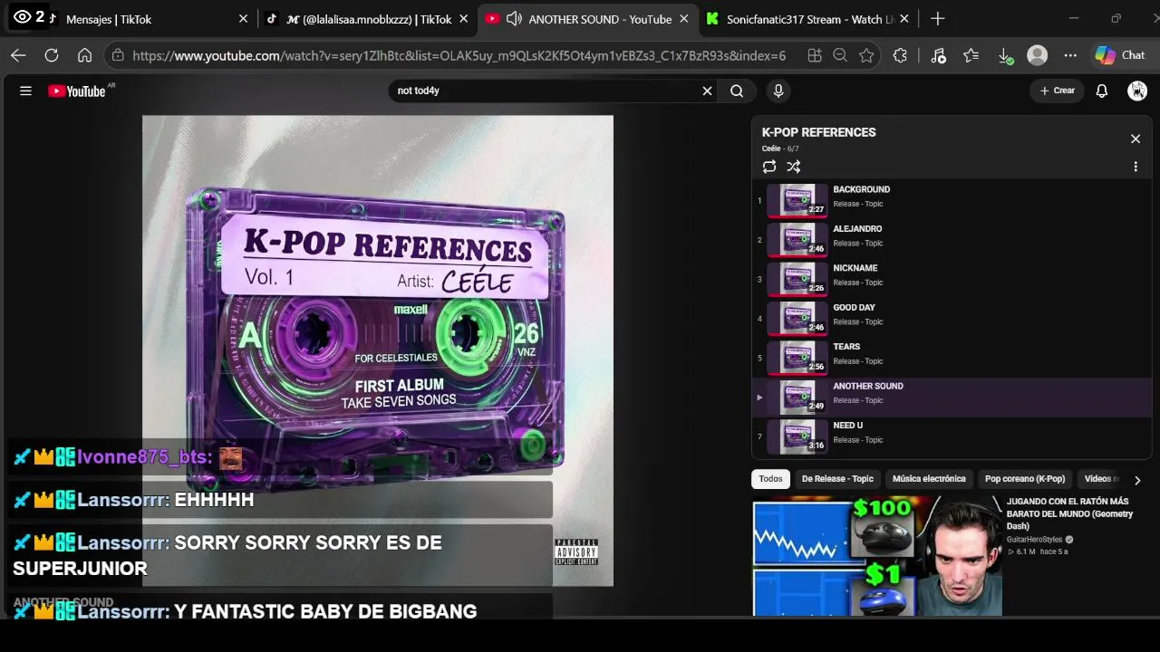Clear the YouTube search query

[x=707, y=91]
